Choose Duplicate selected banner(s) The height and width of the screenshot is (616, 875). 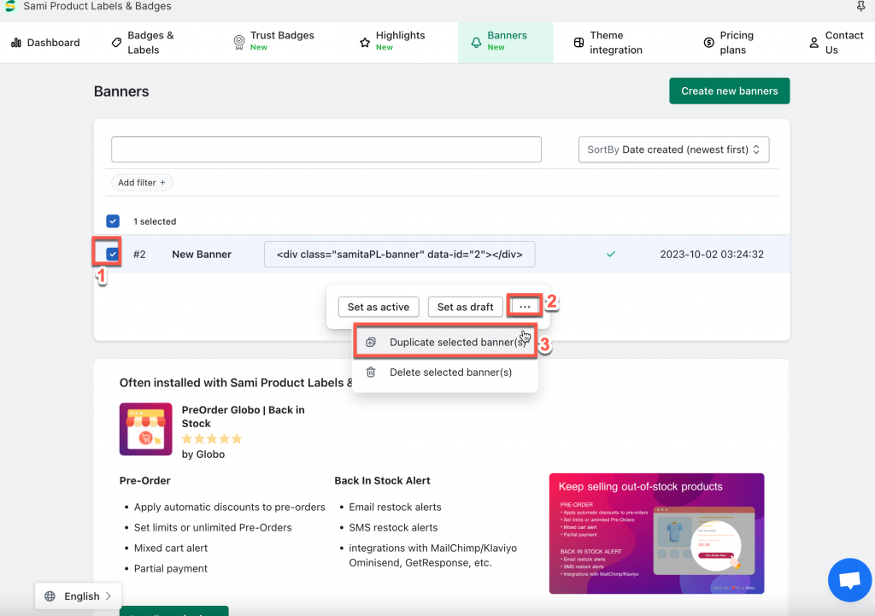tap(445, 342)
